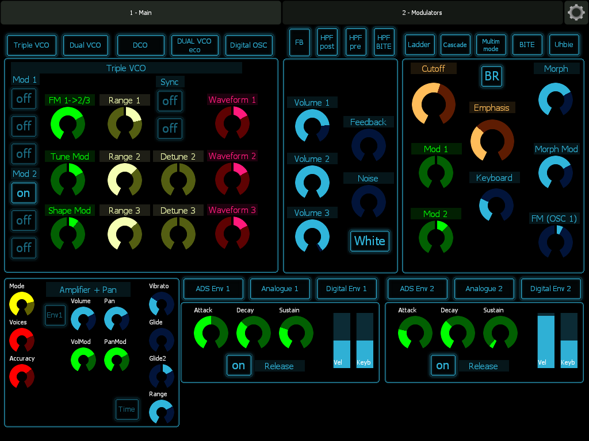Switch to the 2 - Modulators tab
The height and width of the screenshot is (441, 589).
(x=422, y=13)
